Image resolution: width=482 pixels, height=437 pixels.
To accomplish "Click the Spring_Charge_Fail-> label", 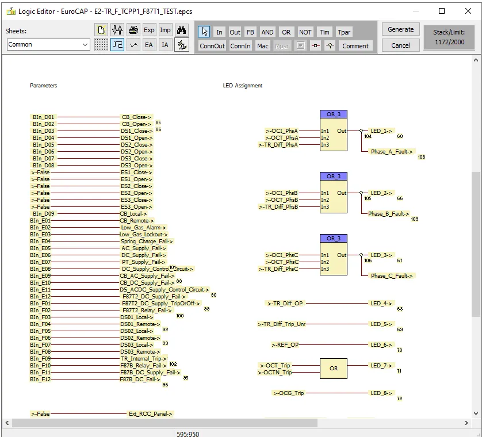I will coord(147,241).
